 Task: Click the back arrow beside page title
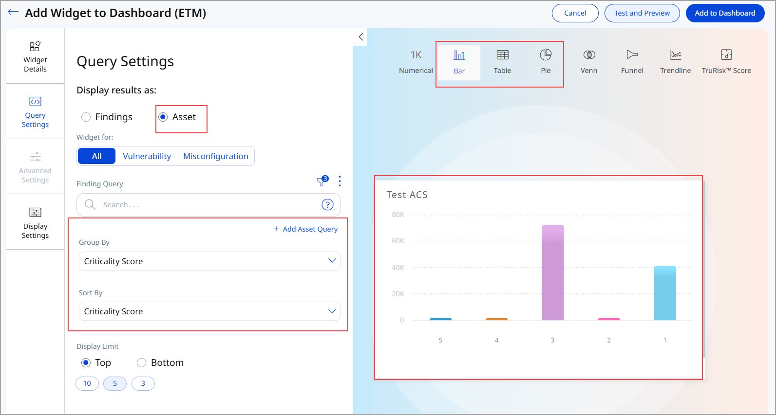[13, 12]
